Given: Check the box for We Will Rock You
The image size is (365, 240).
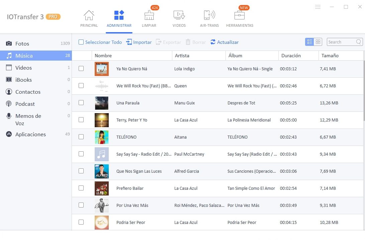Looking at the screenshot, I should point(81,85).
